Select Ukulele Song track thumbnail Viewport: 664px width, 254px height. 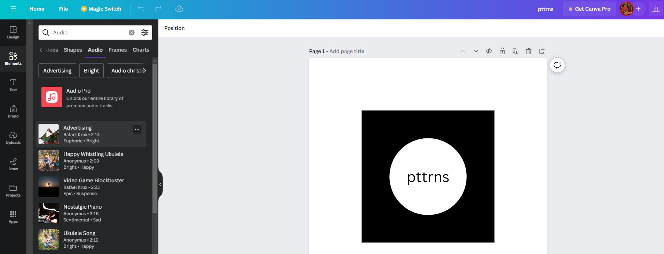(x=49, y=239)
